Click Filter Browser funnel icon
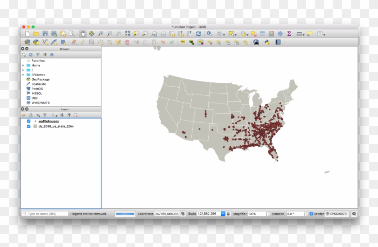378x247 pixels. [x=38, y=55]
